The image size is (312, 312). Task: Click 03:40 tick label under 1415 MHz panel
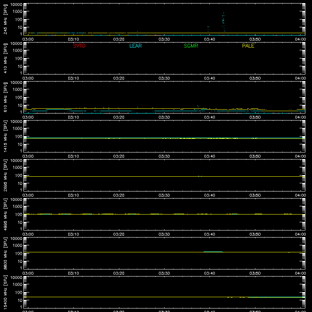(x=209, y=156)
